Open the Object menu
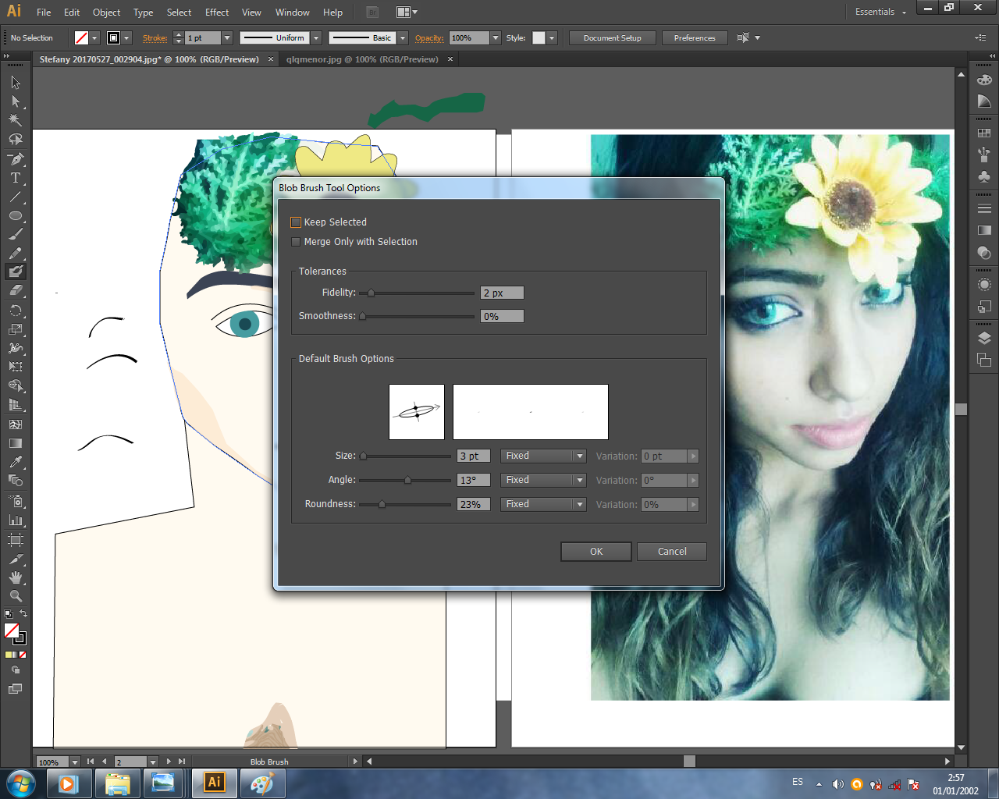The width and height of the screenshot is (999, 799). point(106,12)
